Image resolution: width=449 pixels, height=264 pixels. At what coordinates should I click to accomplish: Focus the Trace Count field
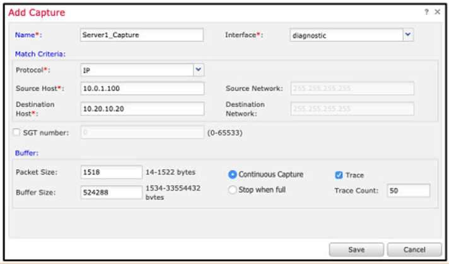point(408,190)
